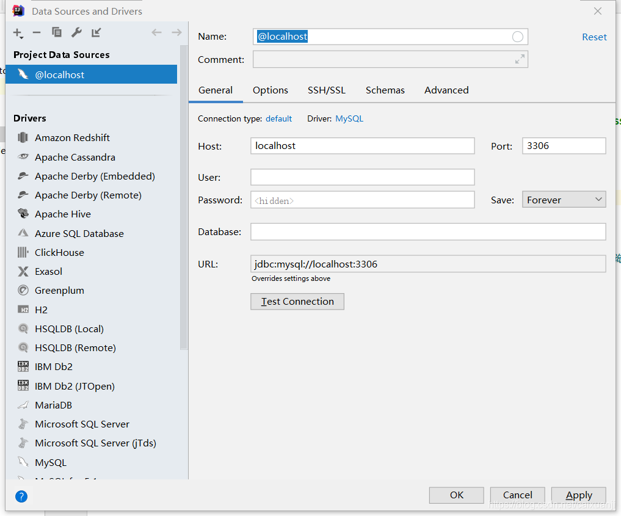Focus the URL input field
This screenshot has height=516, width=621.
(x=428, y=264)
